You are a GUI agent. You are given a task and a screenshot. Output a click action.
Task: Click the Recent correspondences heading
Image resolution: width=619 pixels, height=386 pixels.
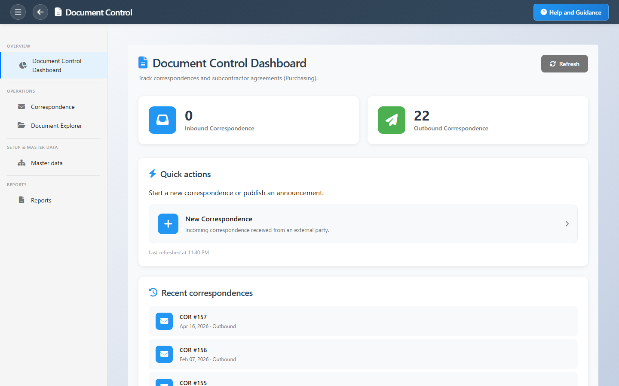pos(207,293)
